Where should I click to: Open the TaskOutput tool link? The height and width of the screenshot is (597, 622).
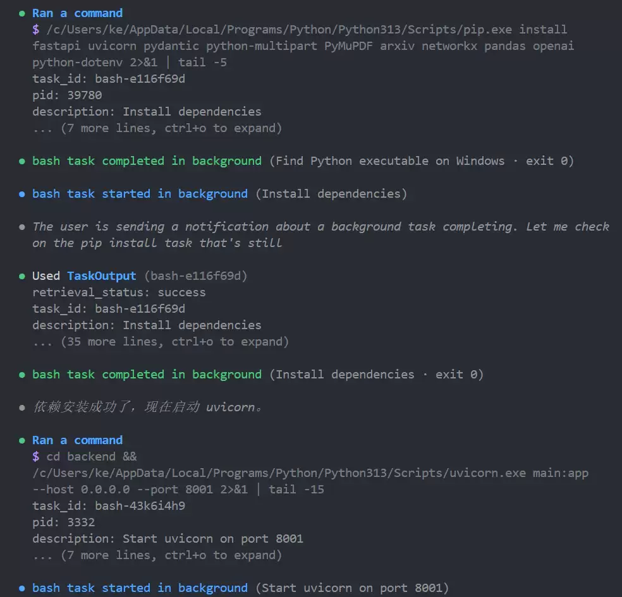(102, 276)
